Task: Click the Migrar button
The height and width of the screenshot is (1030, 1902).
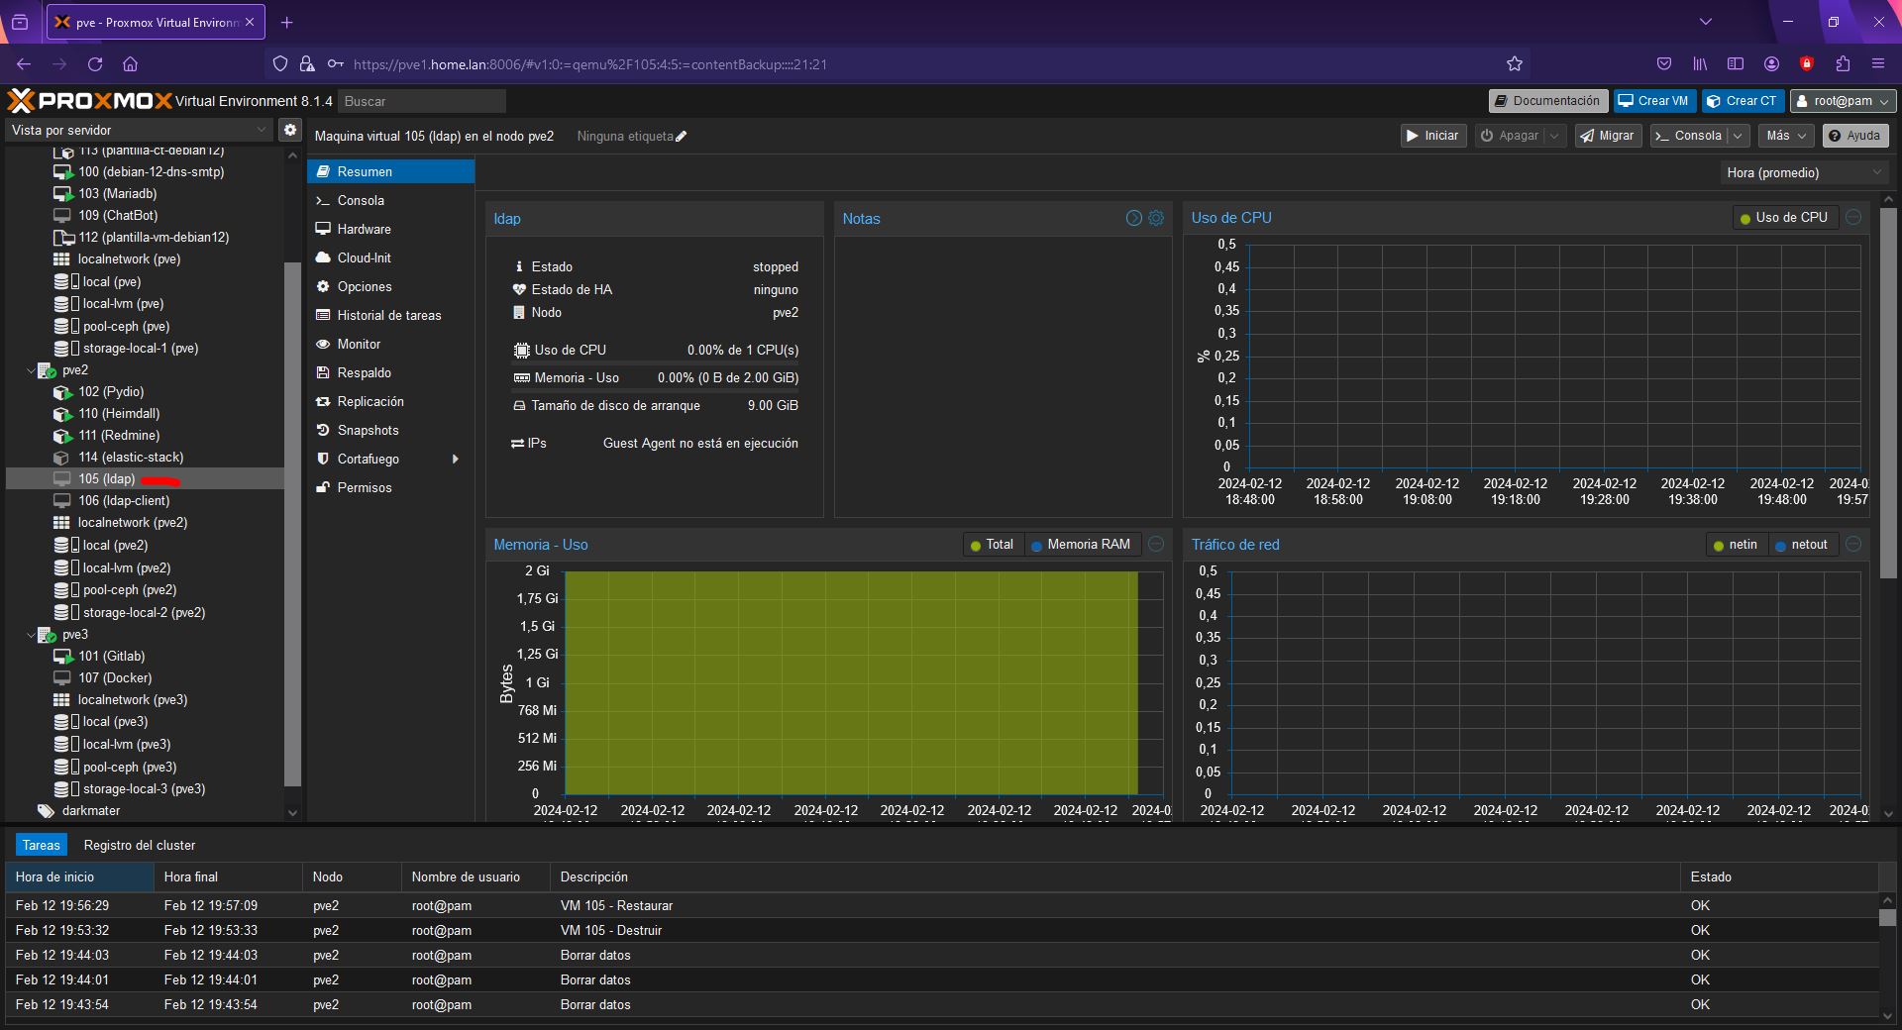Action: (x=1607, y=136)
